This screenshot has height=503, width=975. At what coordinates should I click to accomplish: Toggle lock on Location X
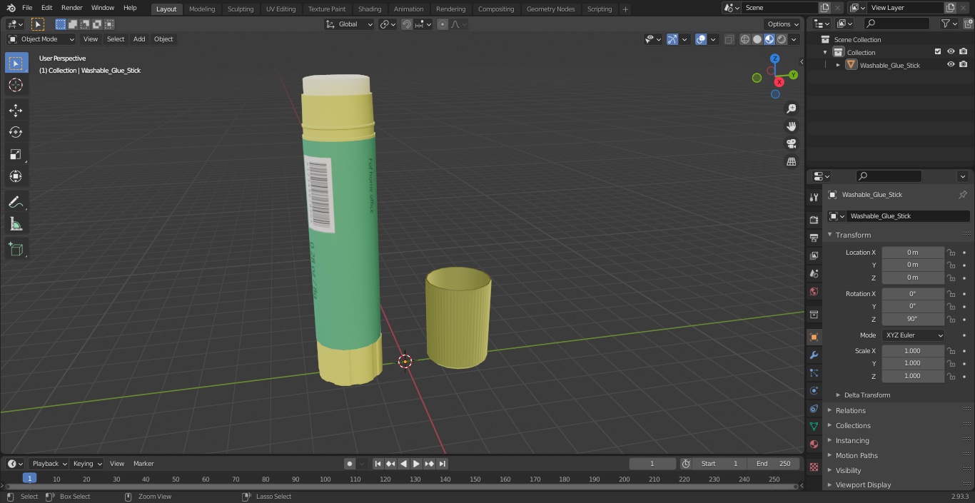(951, 253)
